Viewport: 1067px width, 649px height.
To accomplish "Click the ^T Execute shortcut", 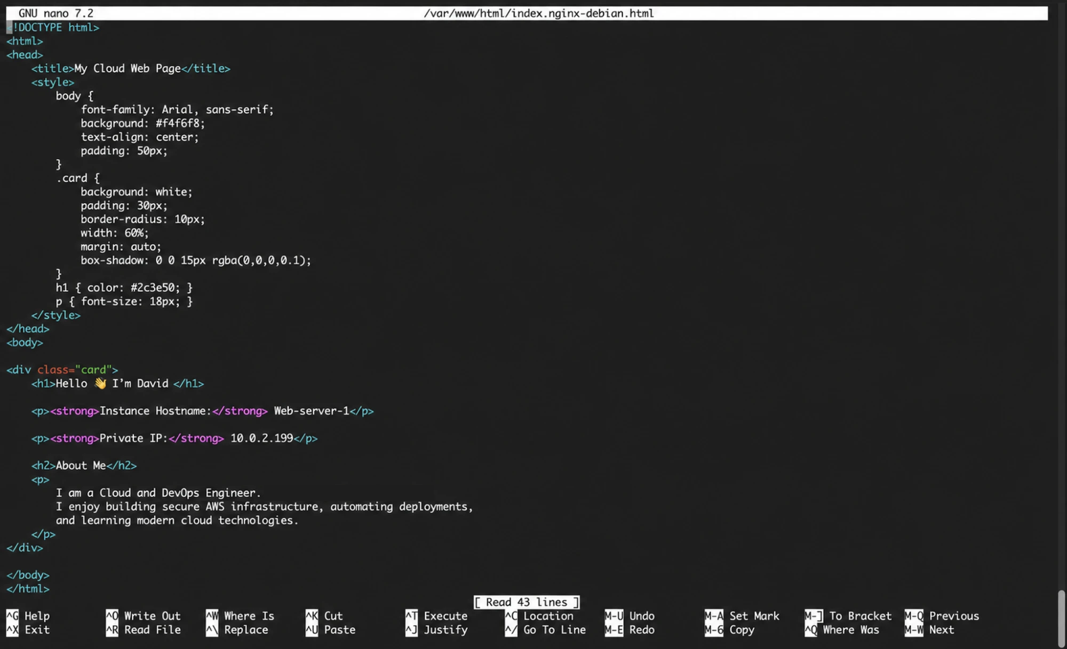I will [437, 616].
